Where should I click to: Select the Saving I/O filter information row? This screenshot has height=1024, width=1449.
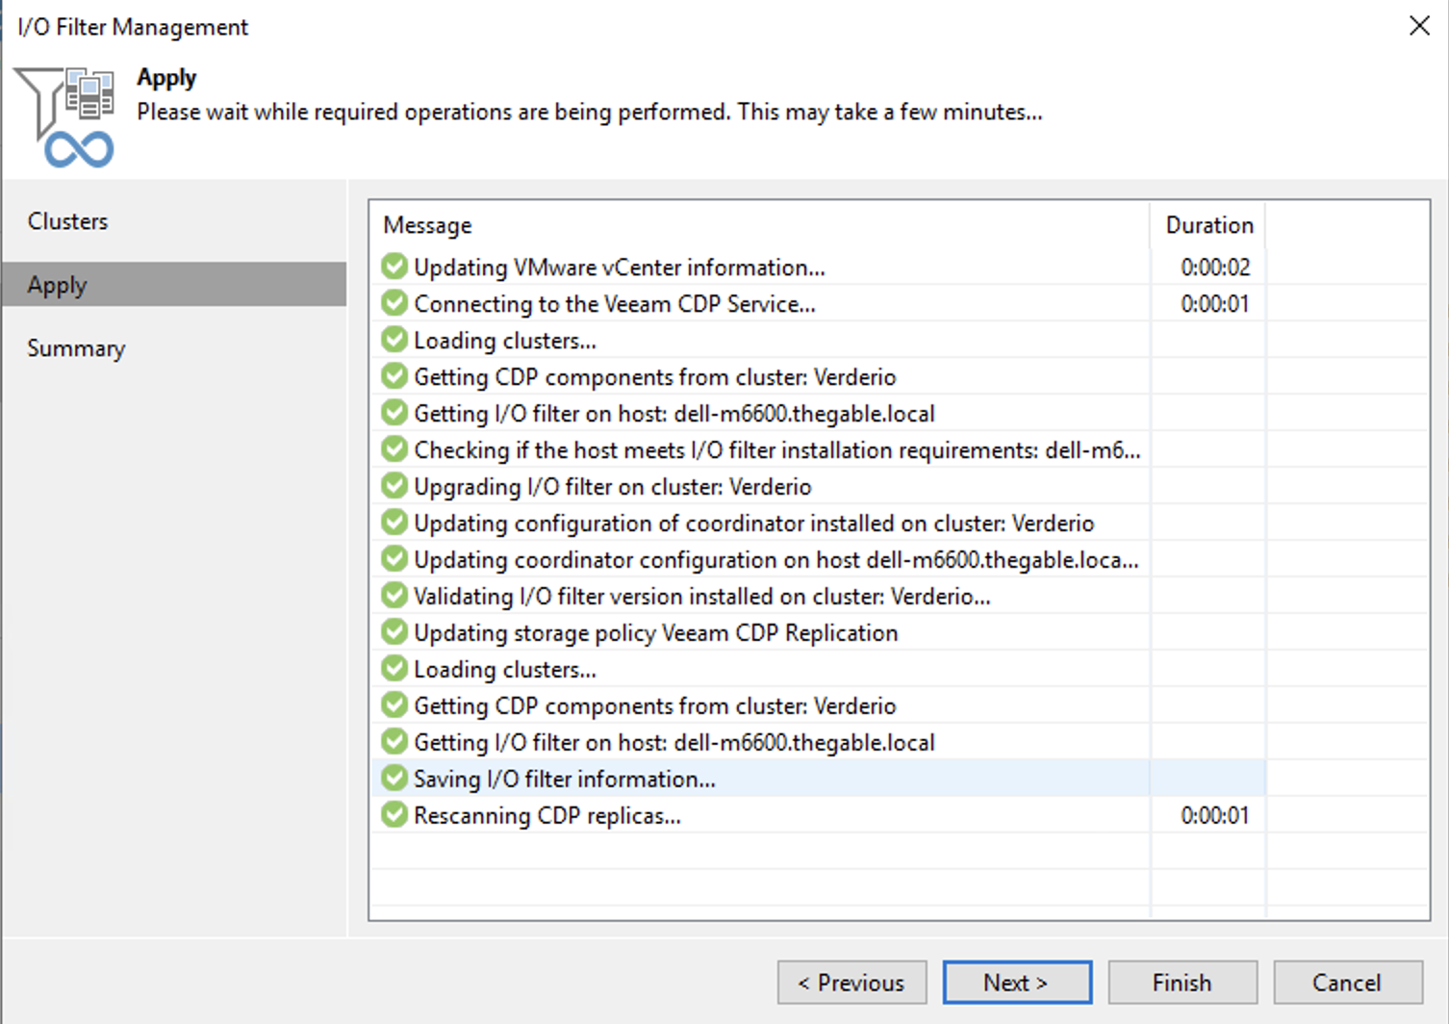[818, 779]
